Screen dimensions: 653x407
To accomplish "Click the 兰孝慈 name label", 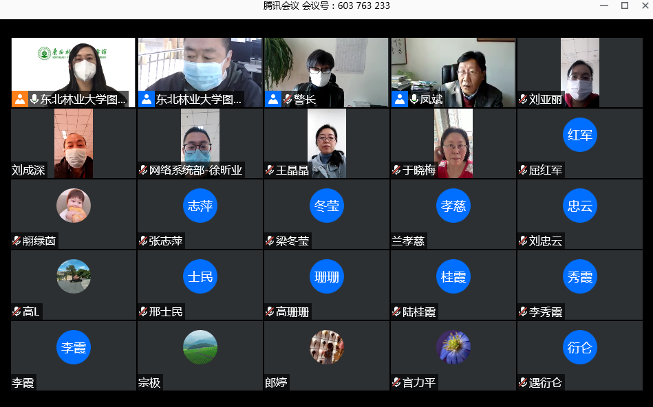I will 408,241.
